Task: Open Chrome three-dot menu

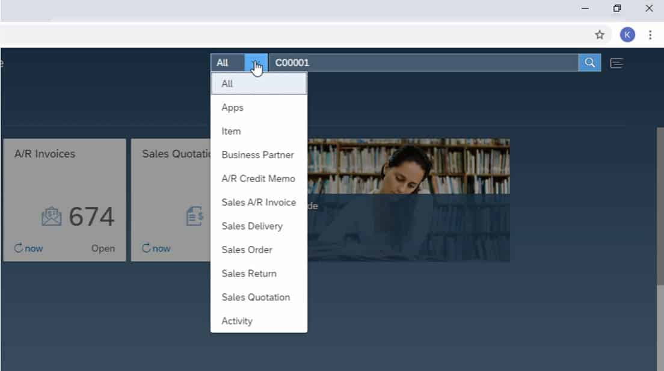Action: point(650,35)
